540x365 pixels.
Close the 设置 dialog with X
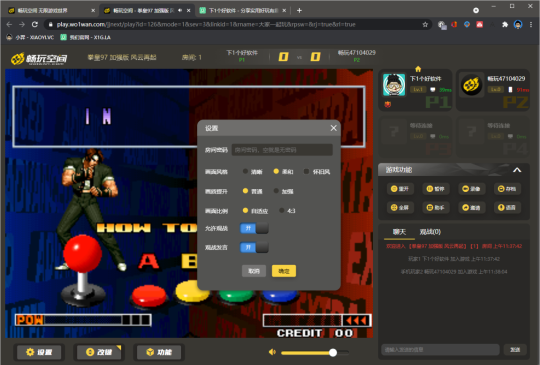tap(333, 128)
